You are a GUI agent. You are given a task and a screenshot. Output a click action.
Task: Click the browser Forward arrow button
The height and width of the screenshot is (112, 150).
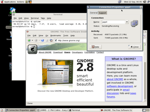[36, 40]
